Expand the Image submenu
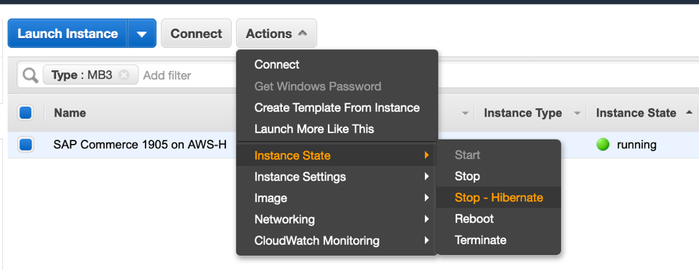The height and width of the screenshot is (270, 699). tap(337, 198)
